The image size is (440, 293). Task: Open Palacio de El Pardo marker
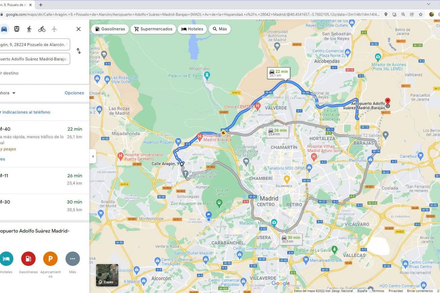coord(207,75)
